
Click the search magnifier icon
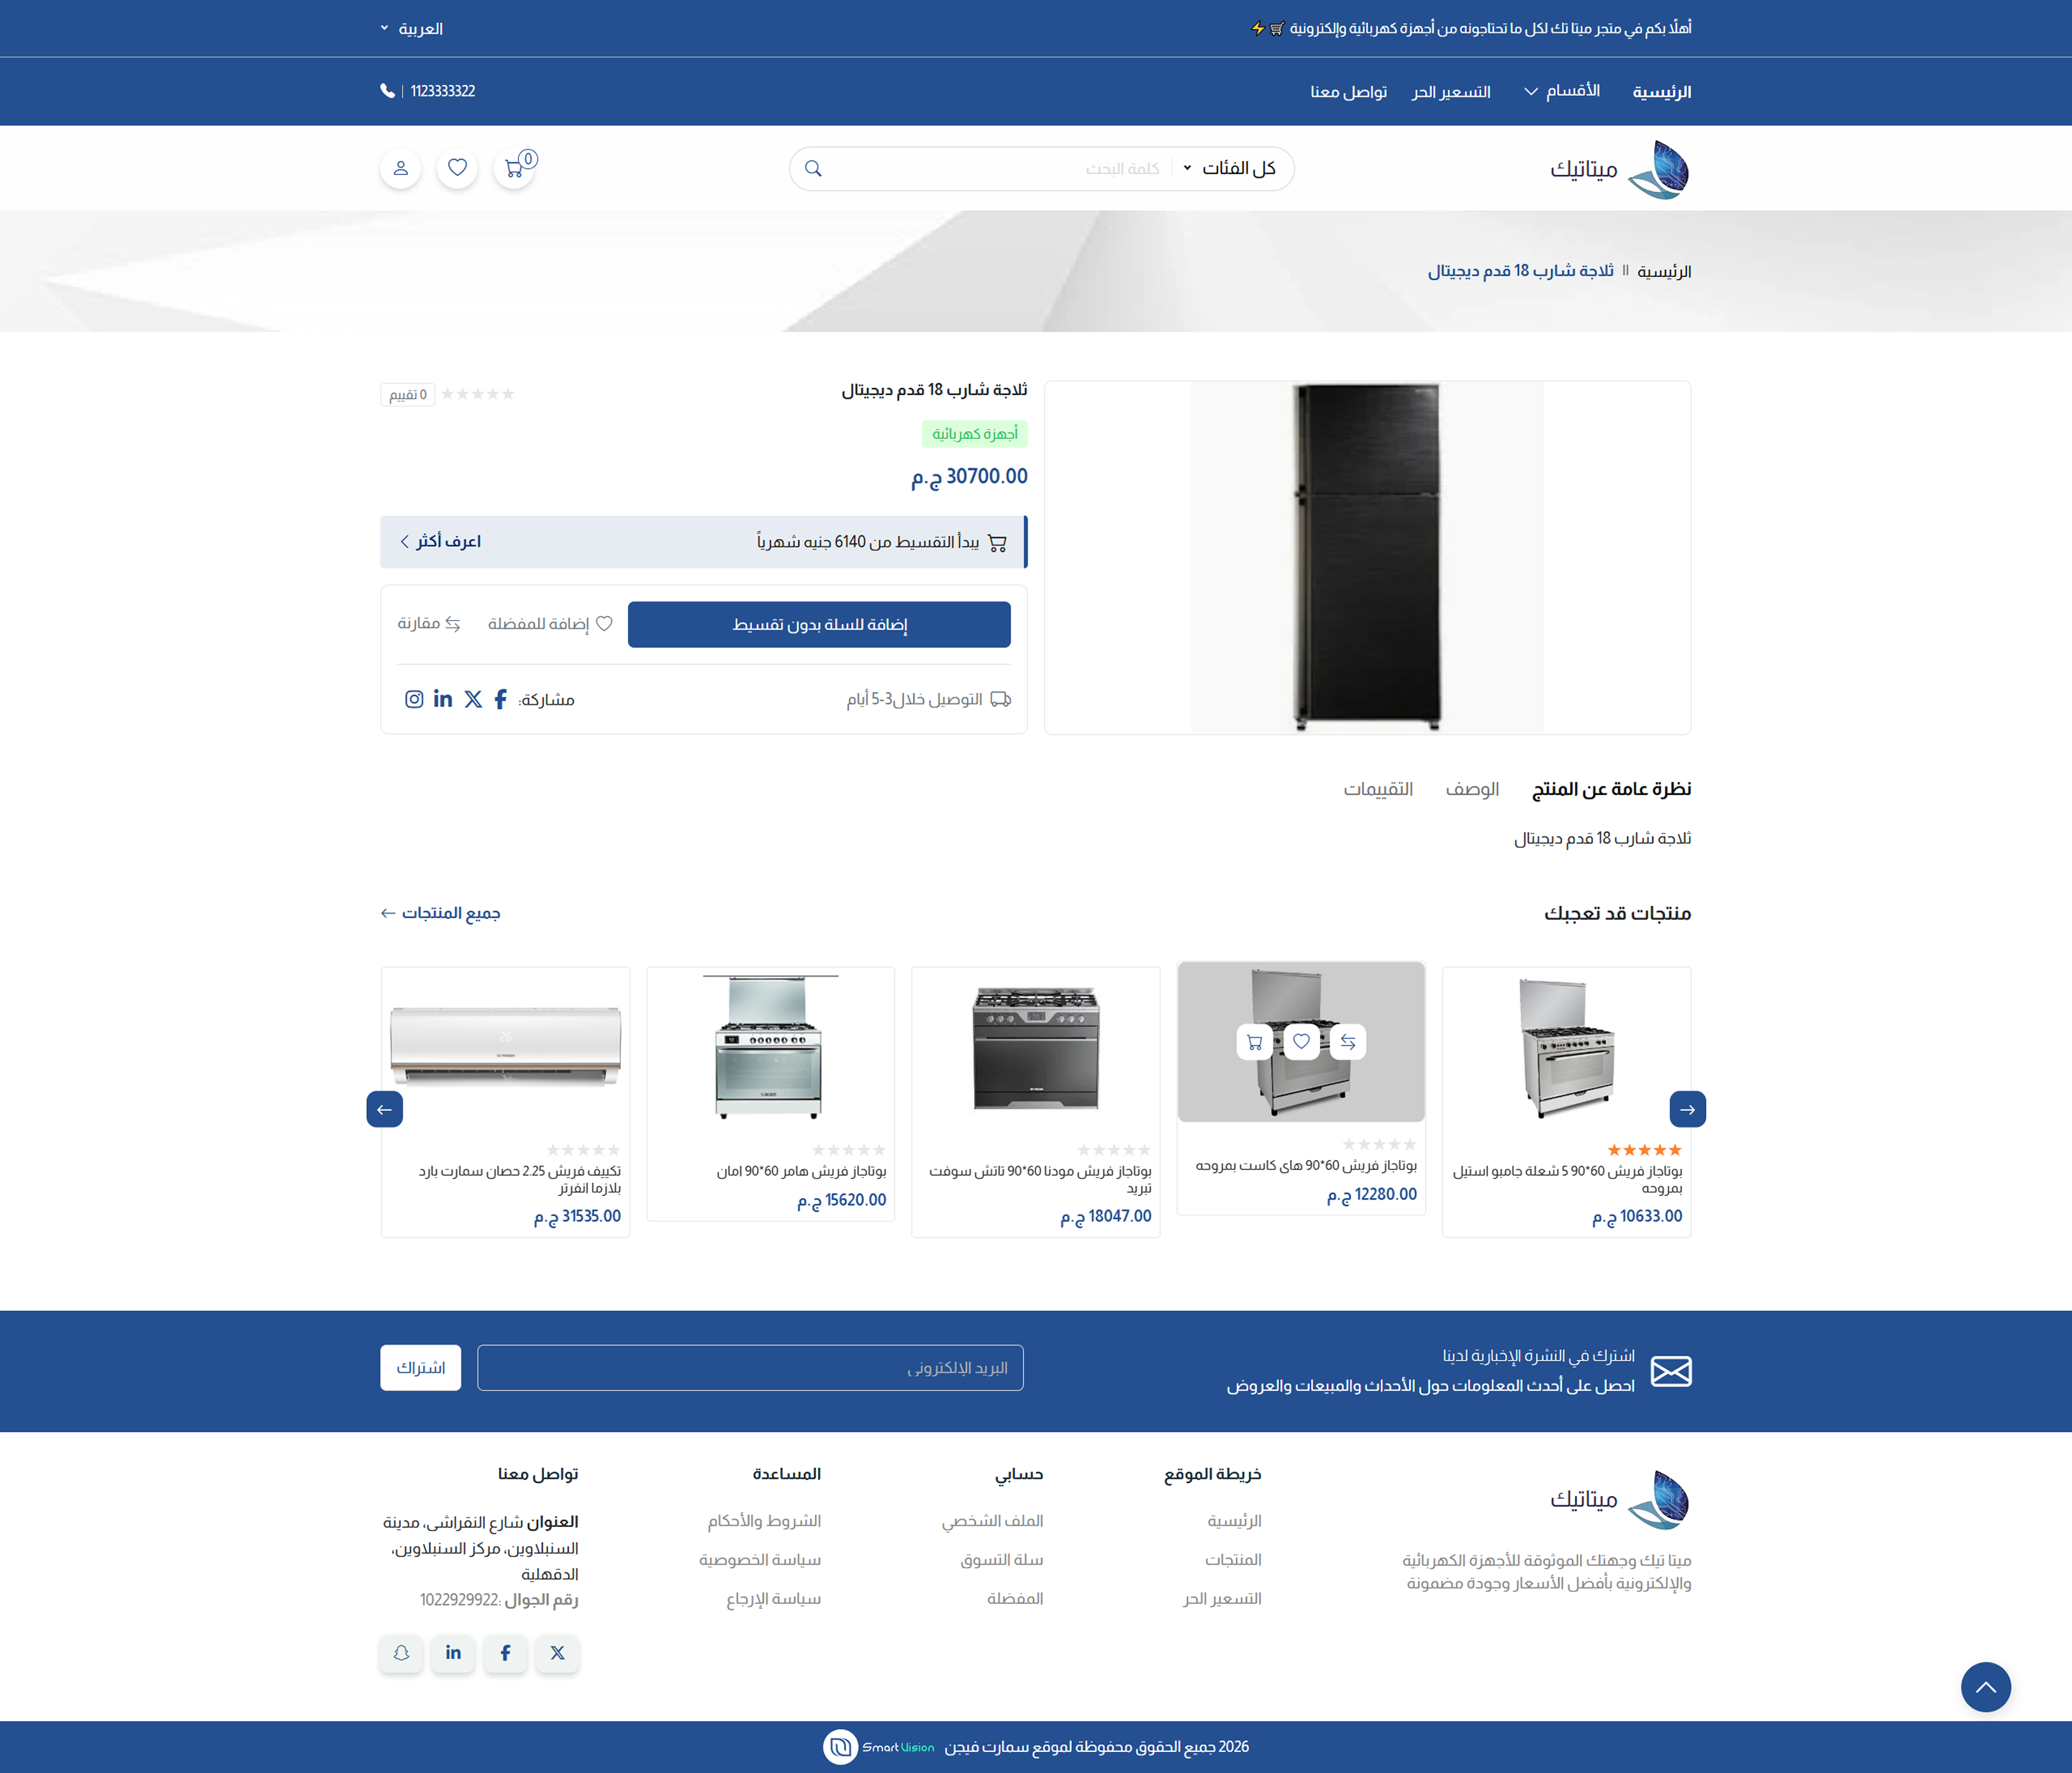tap(813, 168)
